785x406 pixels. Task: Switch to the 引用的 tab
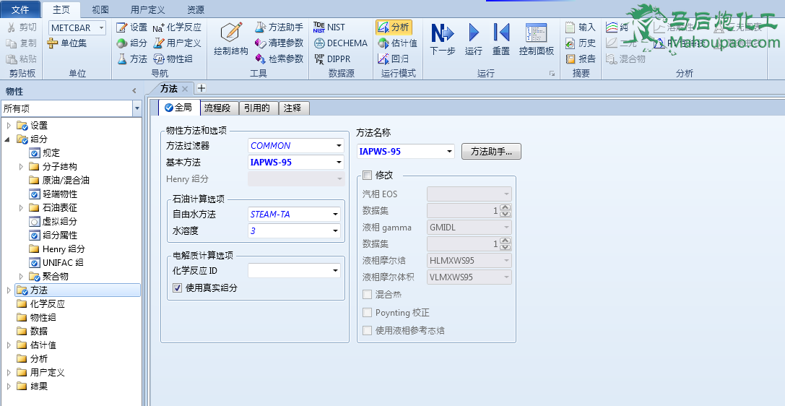click(257, 108)
